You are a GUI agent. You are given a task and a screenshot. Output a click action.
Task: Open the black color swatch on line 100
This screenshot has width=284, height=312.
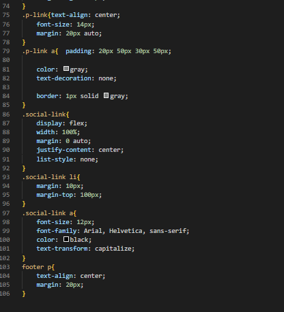pyautogui.click(x=66, y=239)
